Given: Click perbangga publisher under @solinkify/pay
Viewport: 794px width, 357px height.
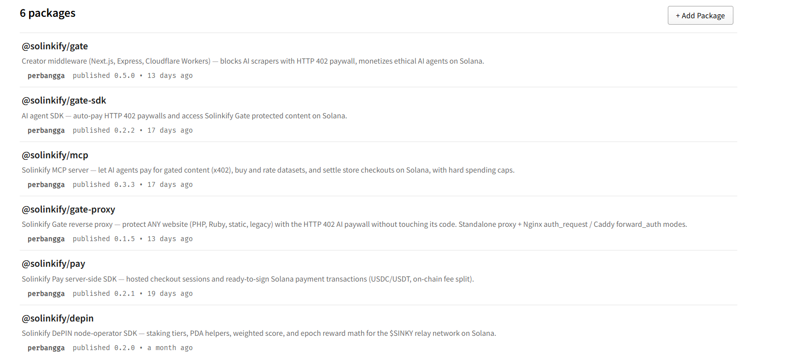Looking at the screenshot, I should click(x=46, y=294).
